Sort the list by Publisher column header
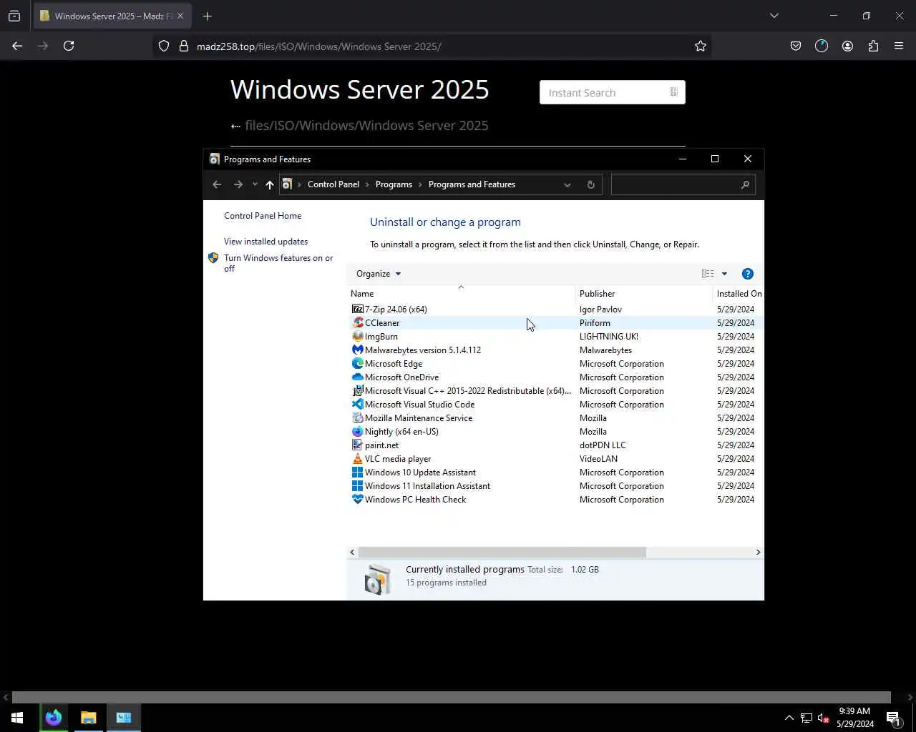 tap(644, 294)
